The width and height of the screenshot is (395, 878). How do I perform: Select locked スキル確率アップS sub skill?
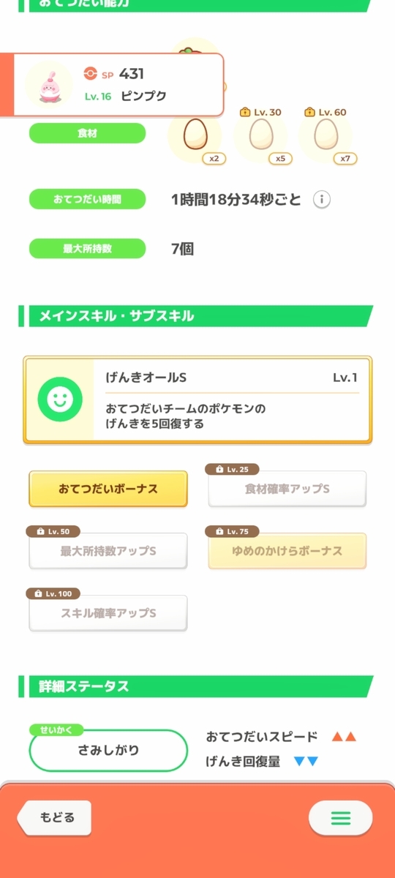pyautogui.click(x=108, y=613)
